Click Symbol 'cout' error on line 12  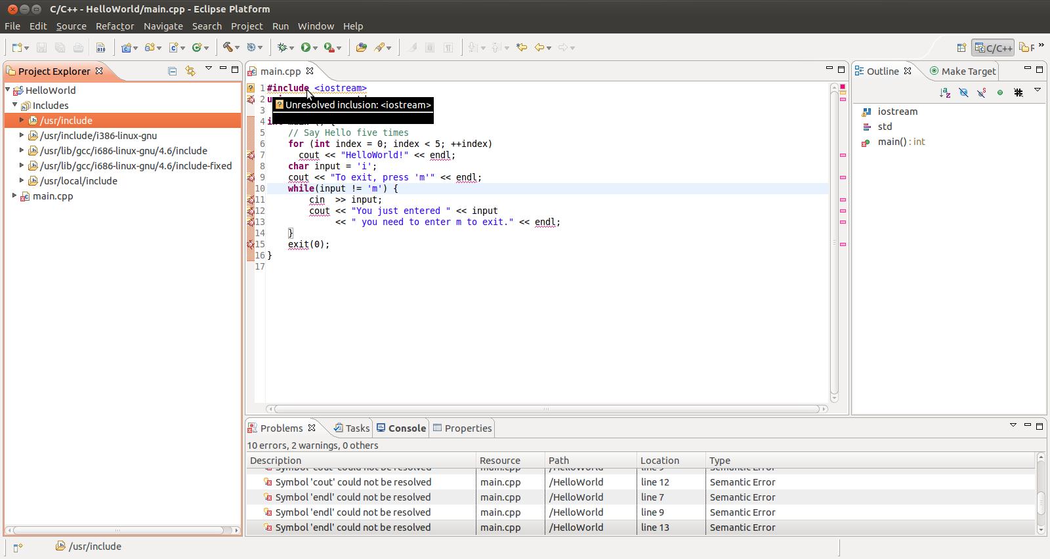353,482
